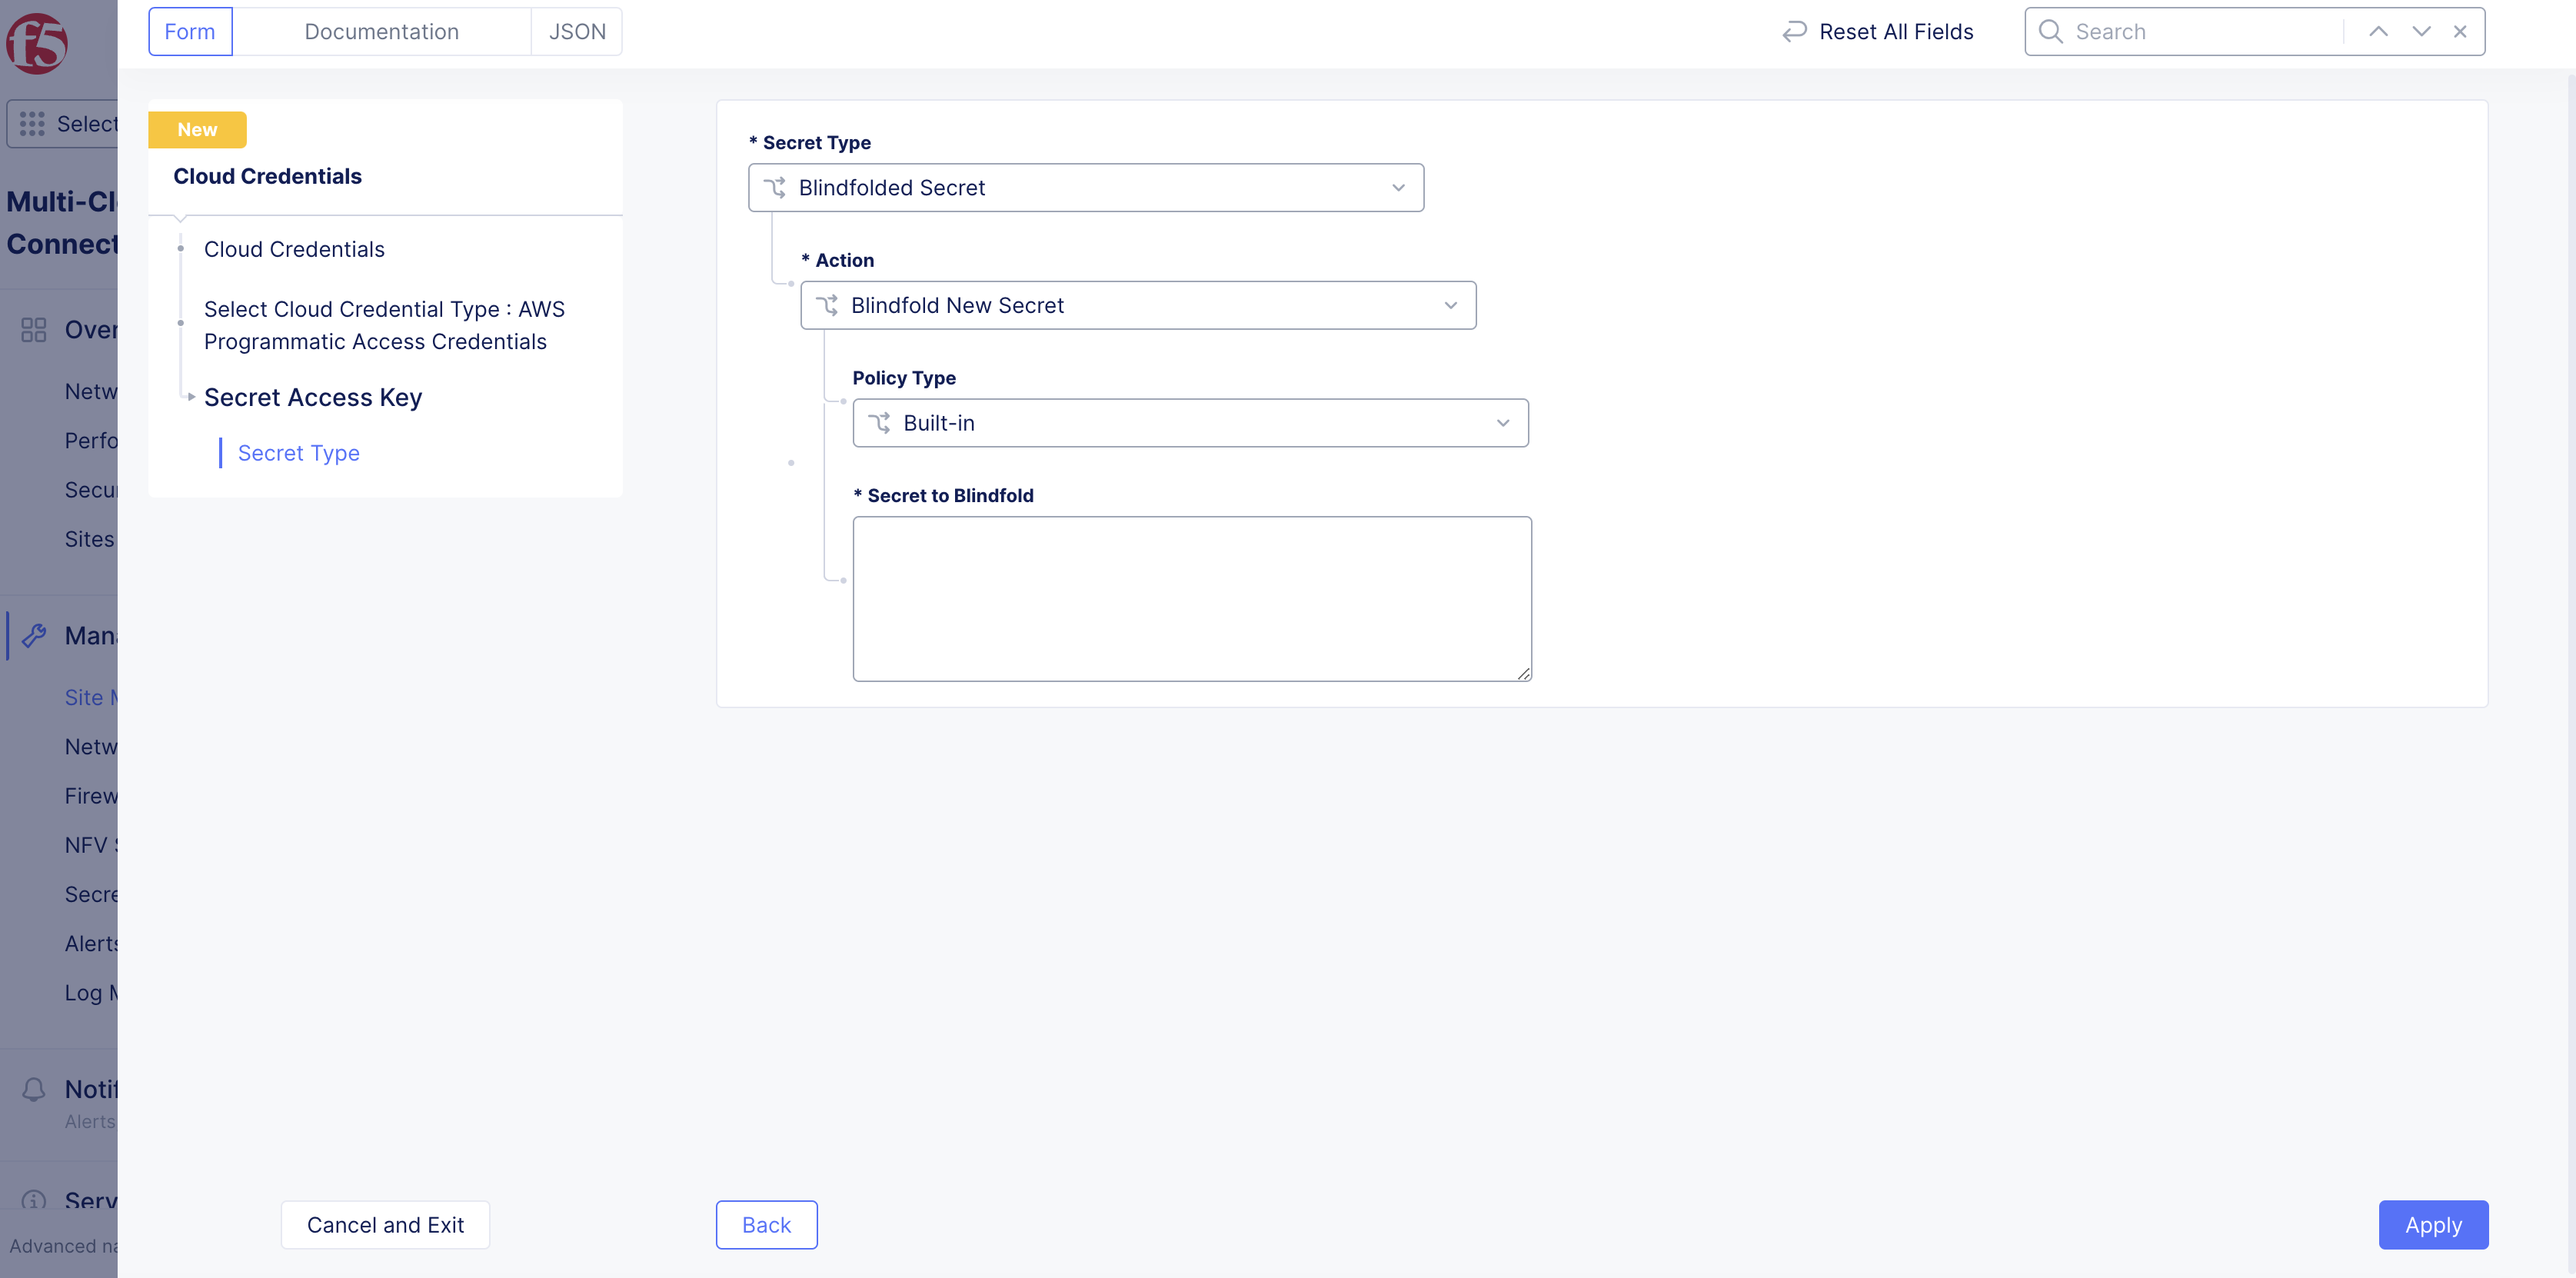This screenshot has width=2576, height=1278.
Task: Select Secret Type in the left navigation tree
Action: 299,453
